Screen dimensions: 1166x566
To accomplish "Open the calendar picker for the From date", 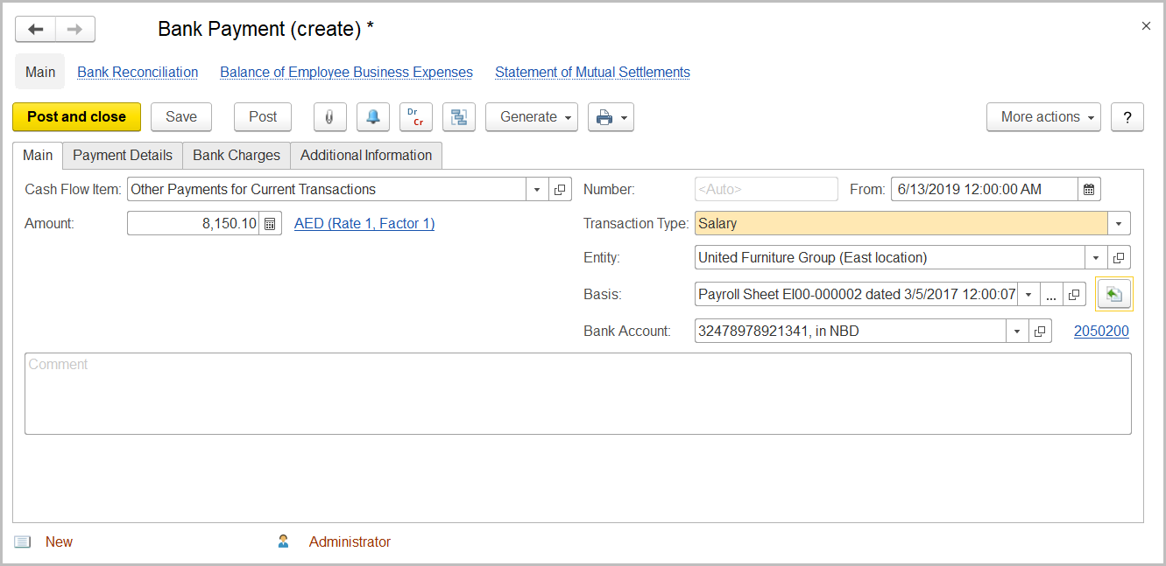I will coord(1088,188).
